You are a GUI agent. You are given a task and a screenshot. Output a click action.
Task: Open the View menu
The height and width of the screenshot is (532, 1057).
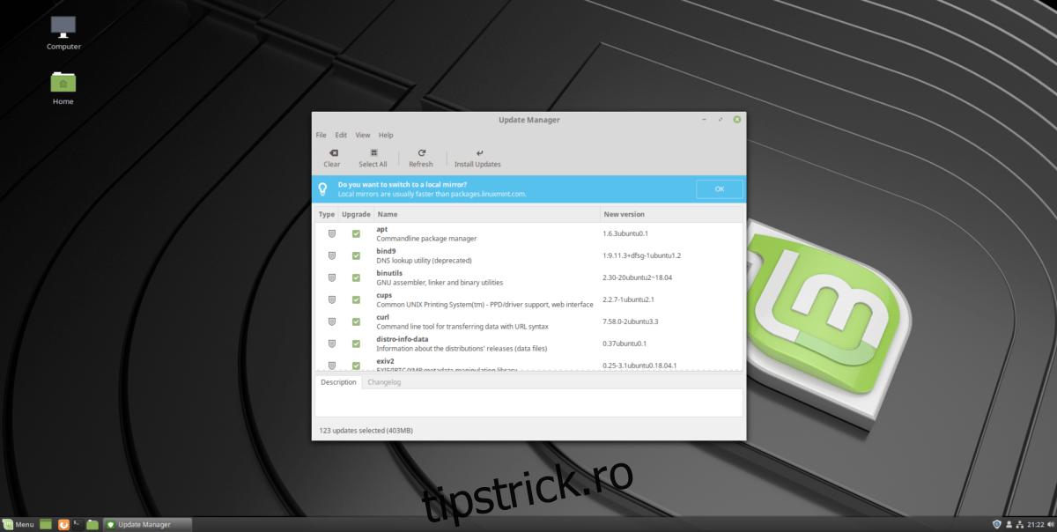[x=363, y=135]
